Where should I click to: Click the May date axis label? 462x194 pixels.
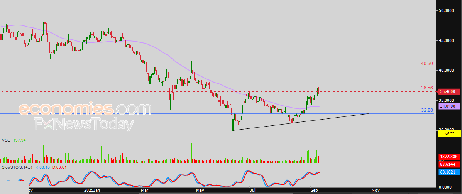(x=200, y=191)
